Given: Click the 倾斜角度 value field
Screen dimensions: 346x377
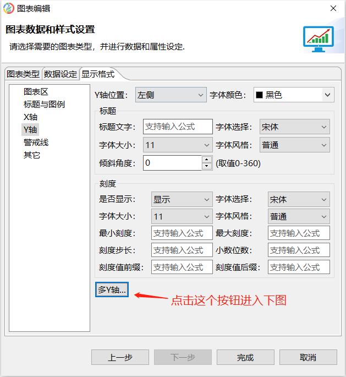Looking at the screenshot, I should pos(173,163).
